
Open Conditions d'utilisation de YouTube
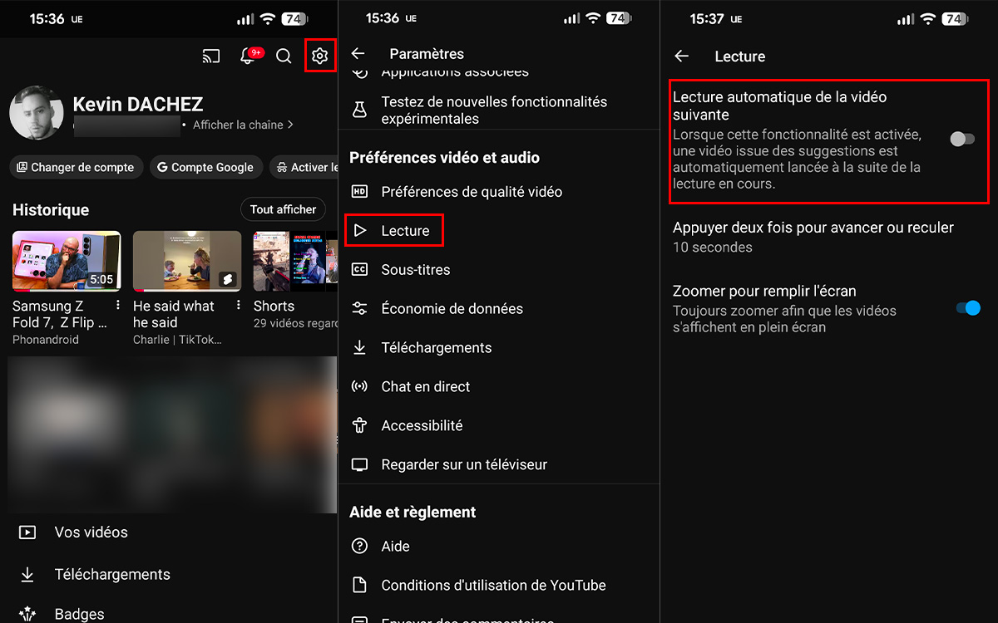pos(493,585)
